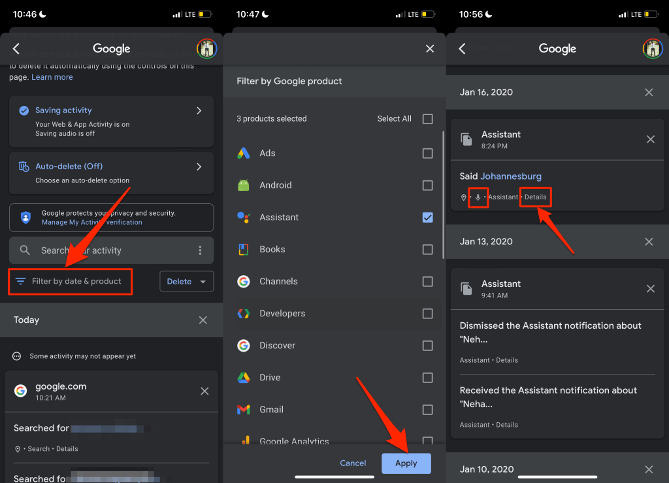The width and height of the screenshot is (669, 483).
Task: Click the Gmail envelope icon
Action: tap(244, 410)
